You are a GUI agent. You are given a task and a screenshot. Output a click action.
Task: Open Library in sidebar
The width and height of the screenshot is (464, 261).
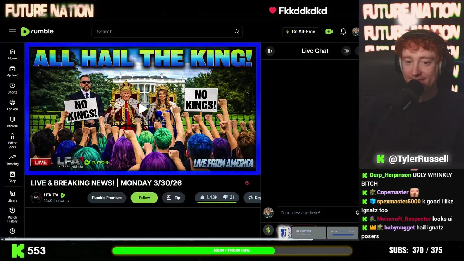12,196
